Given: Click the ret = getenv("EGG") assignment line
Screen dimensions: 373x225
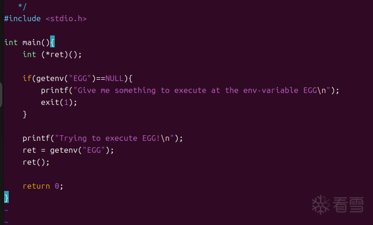Looking at the screenshot, I should [x=68, y=150].
